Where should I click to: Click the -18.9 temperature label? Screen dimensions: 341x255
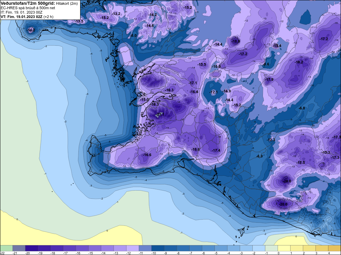pyautogui.click(x=236, y=41)
